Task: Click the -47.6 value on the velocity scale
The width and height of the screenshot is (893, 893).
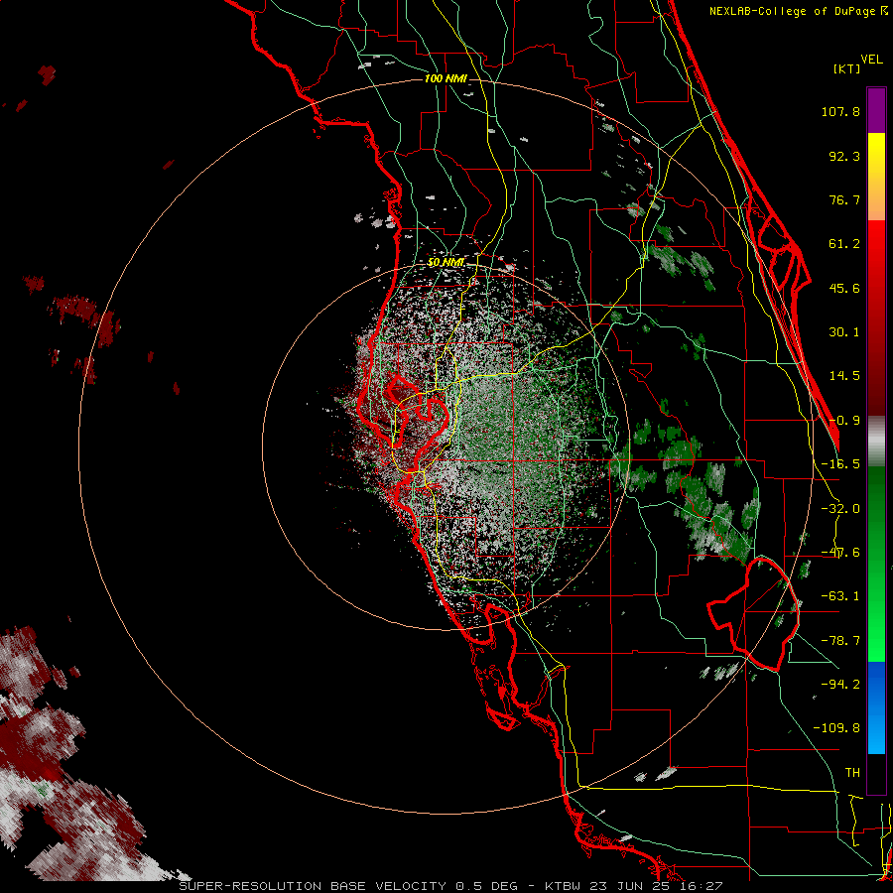Action: [x=840, y=553]
